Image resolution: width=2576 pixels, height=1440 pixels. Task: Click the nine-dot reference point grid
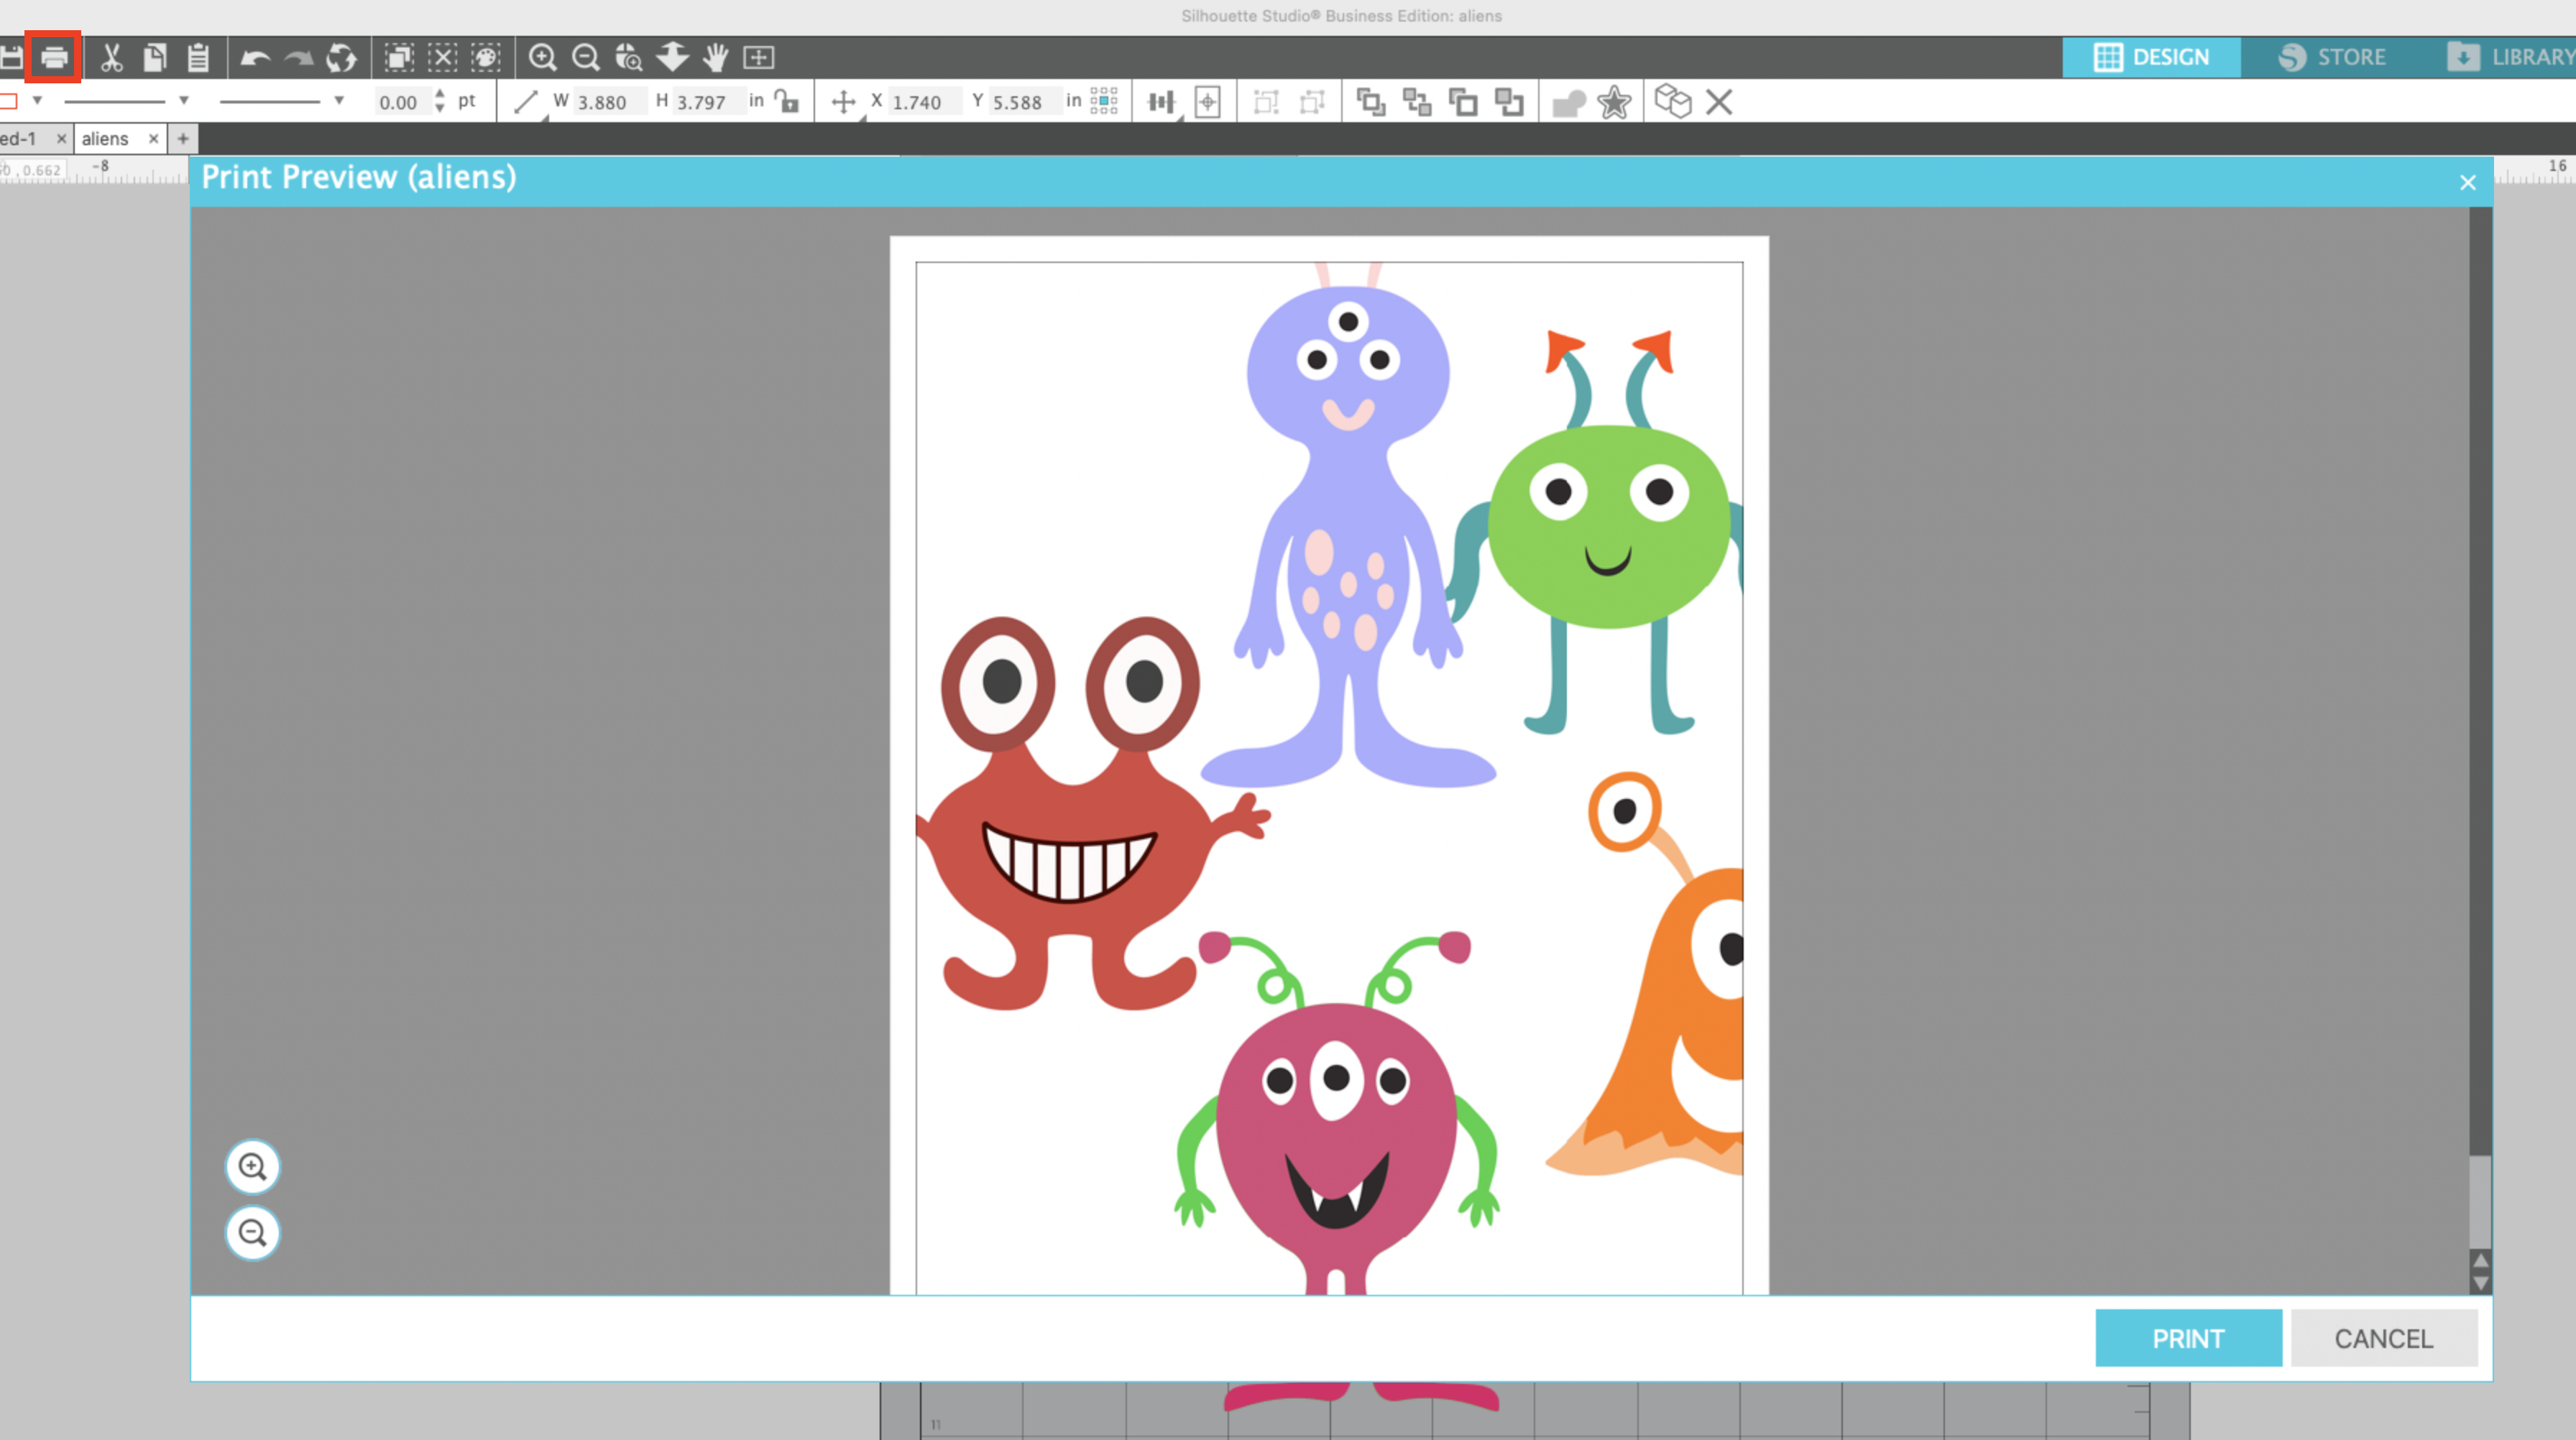tap(1104, 101)
